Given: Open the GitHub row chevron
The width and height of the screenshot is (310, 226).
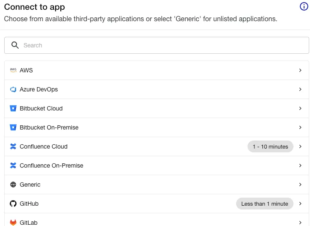Looking at the screenshot, I should 300,204.
